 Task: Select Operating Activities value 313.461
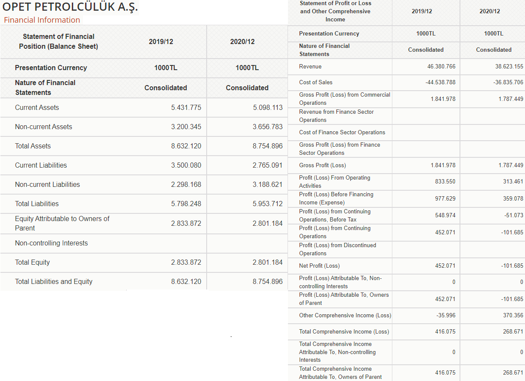(x=513, y=181)
